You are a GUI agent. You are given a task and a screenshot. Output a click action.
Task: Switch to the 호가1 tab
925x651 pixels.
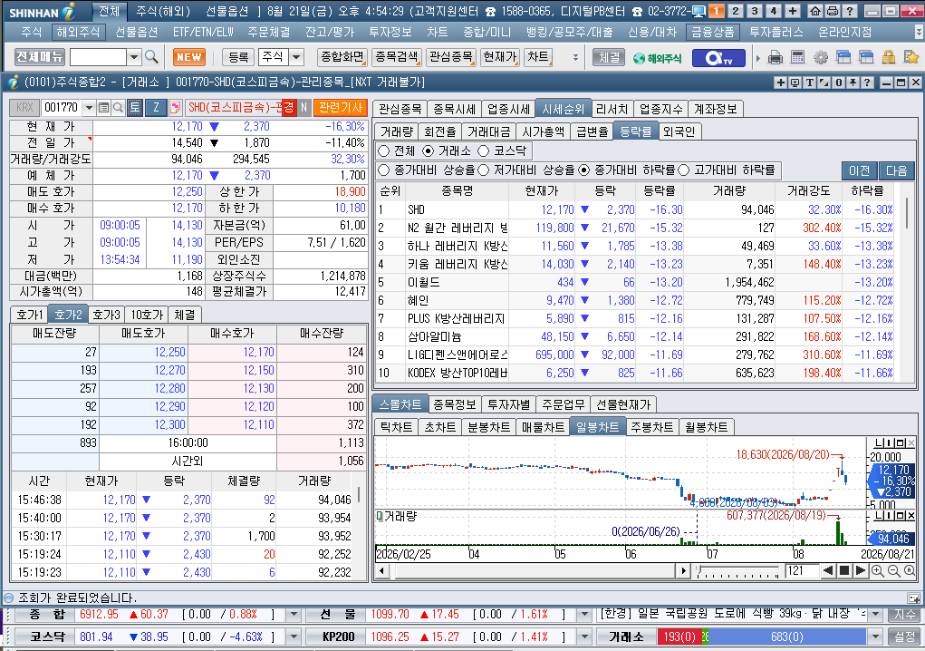[30, 315]
